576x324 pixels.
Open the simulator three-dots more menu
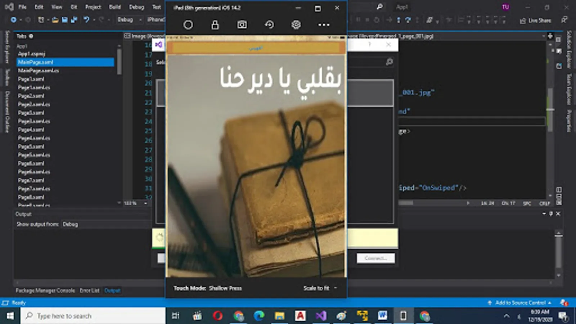pos(323,25)
